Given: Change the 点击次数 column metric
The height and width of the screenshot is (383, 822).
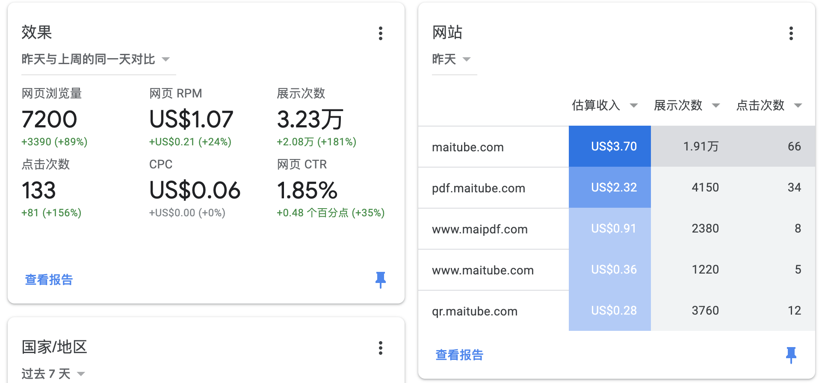Looking at the screenshot, I should [769, 105].
